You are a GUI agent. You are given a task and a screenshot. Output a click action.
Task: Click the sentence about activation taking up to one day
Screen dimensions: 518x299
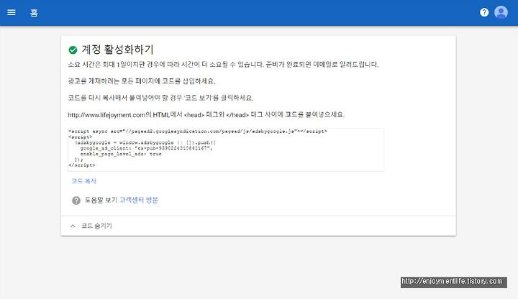pyautogui.click(x=223, y=65)
